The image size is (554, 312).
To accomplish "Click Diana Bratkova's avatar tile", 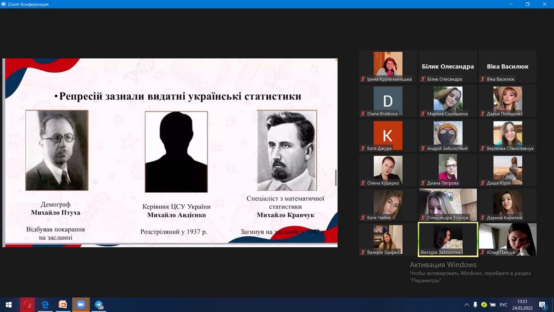I will tap(388, 101).
